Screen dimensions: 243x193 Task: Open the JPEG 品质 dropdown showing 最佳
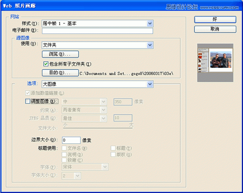[84, 118]
